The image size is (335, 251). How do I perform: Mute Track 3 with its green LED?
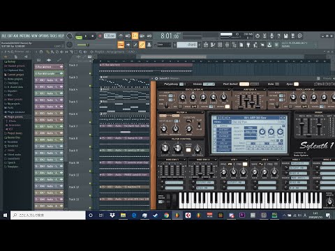coord(90,86)
